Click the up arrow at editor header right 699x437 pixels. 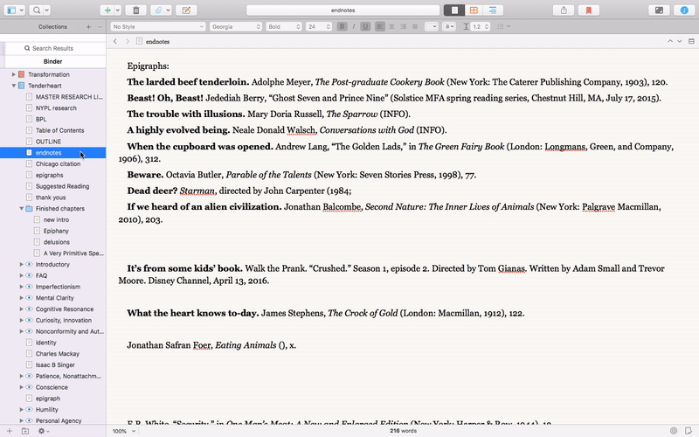point(670,41)
